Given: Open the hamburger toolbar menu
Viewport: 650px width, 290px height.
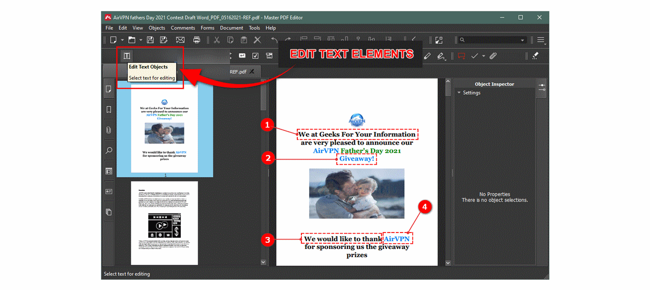Looking at the screenshot, I should point(541,40).
